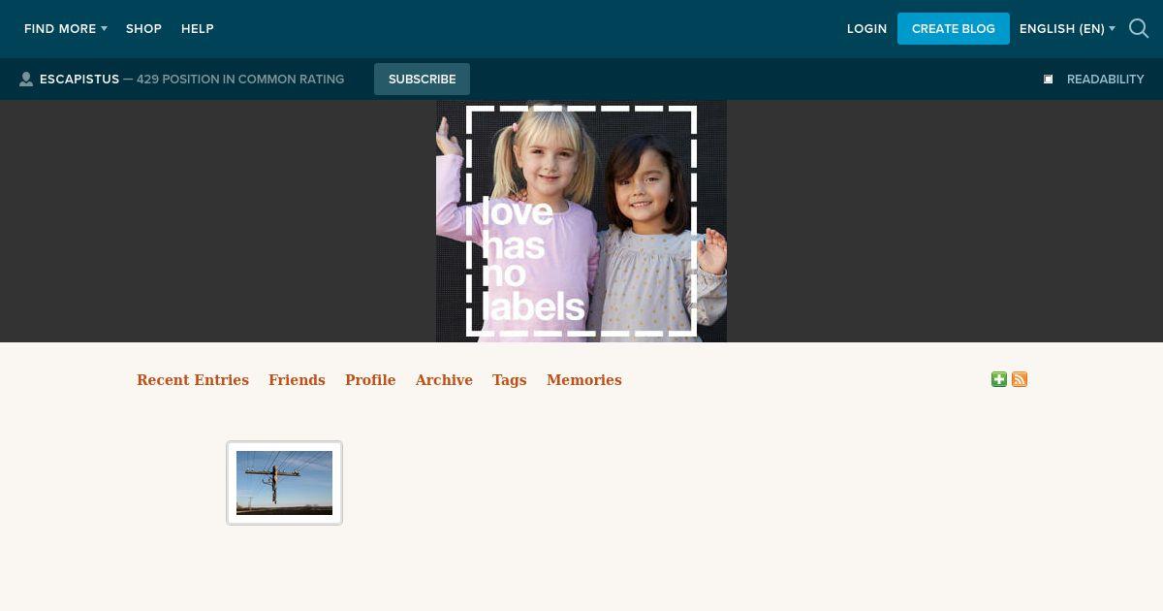Open the ESCAPISTUS username link
Image resolution: width=1163 pixels, height=611 pixels.
[x=79, y=80]
